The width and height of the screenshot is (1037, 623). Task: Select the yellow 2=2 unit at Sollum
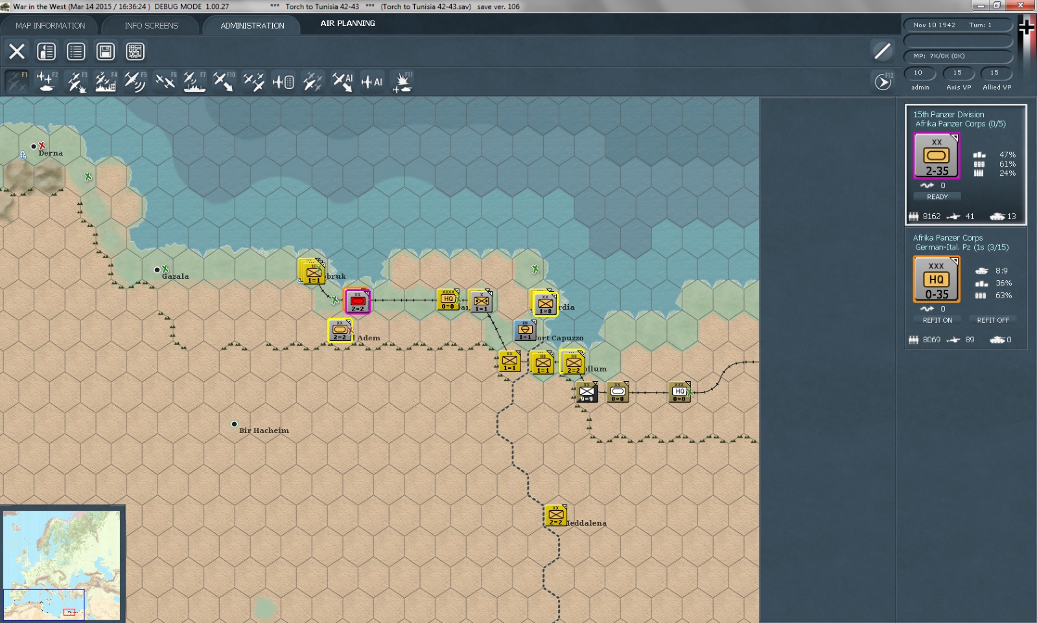pos(573,363)
